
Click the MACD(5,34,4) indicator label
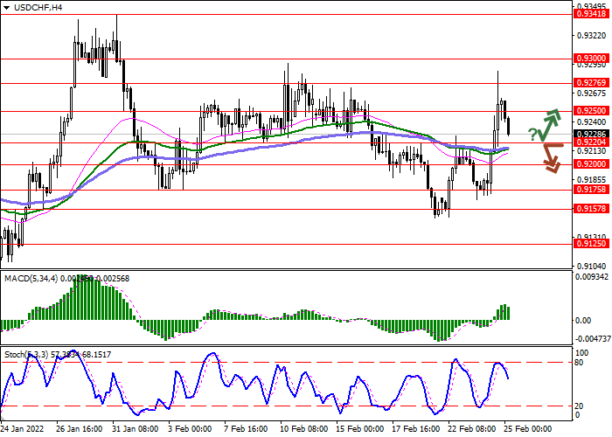coord(31,279)
